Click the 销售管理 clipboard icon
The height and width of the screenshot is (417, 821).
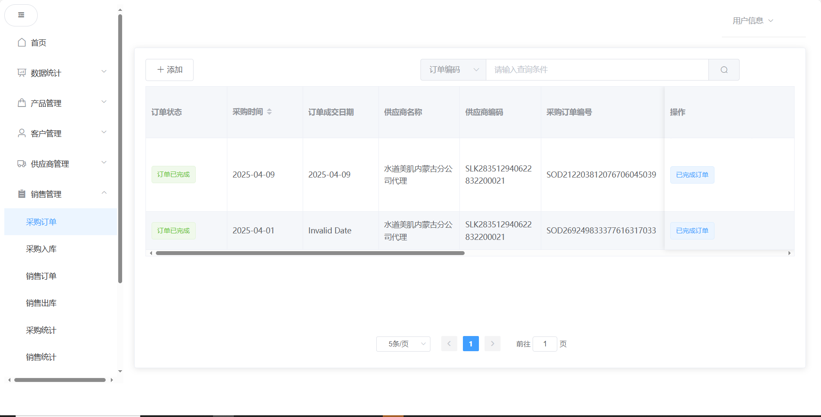[22, 194]
